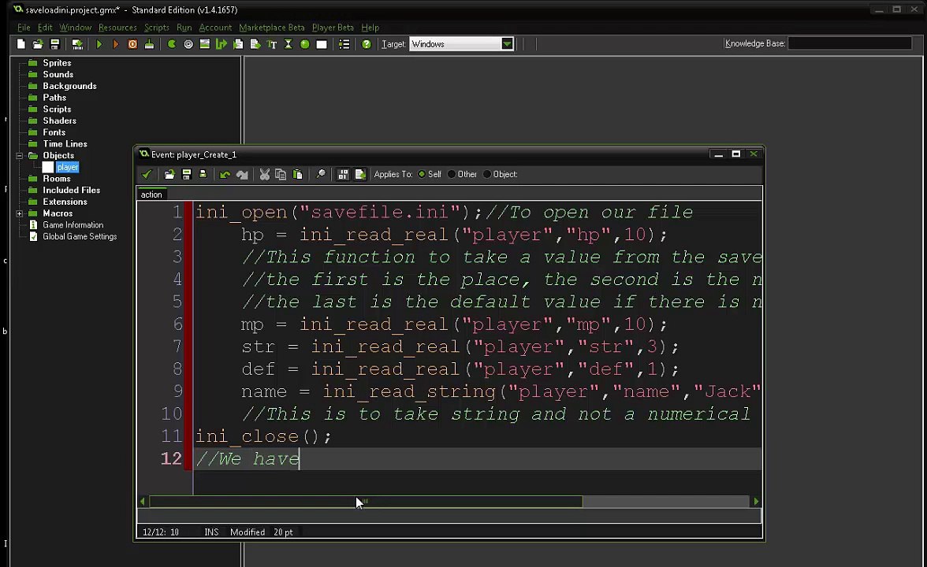Screen dimensions: 927x567
Task: Select the Rooms folder
Action: [x=57, y=179]
